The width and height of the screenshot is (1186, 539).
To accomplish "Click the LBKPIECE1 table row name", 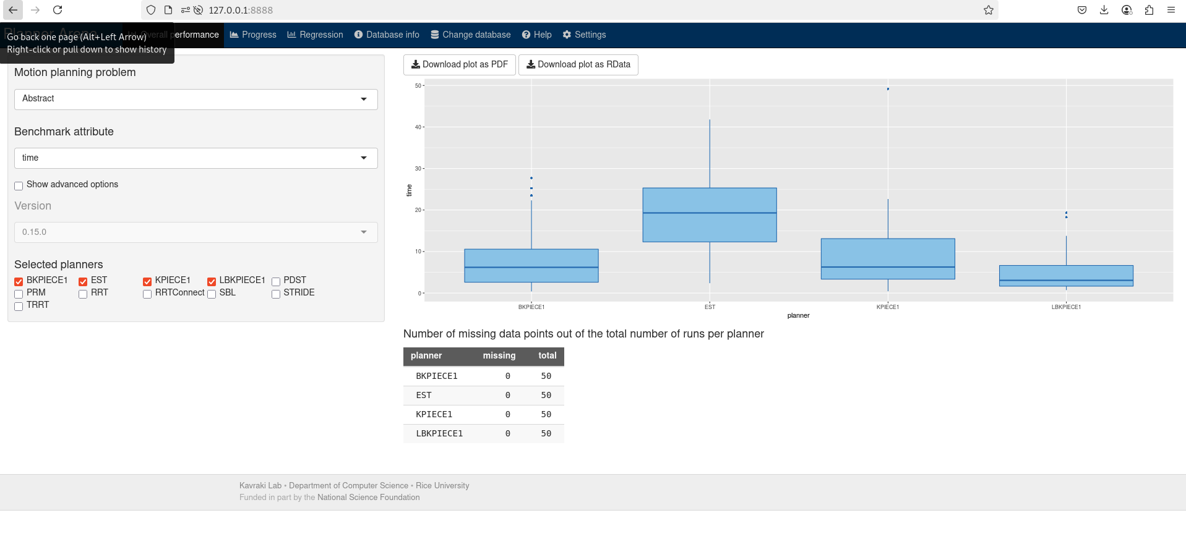I will [x=439, y=434].
